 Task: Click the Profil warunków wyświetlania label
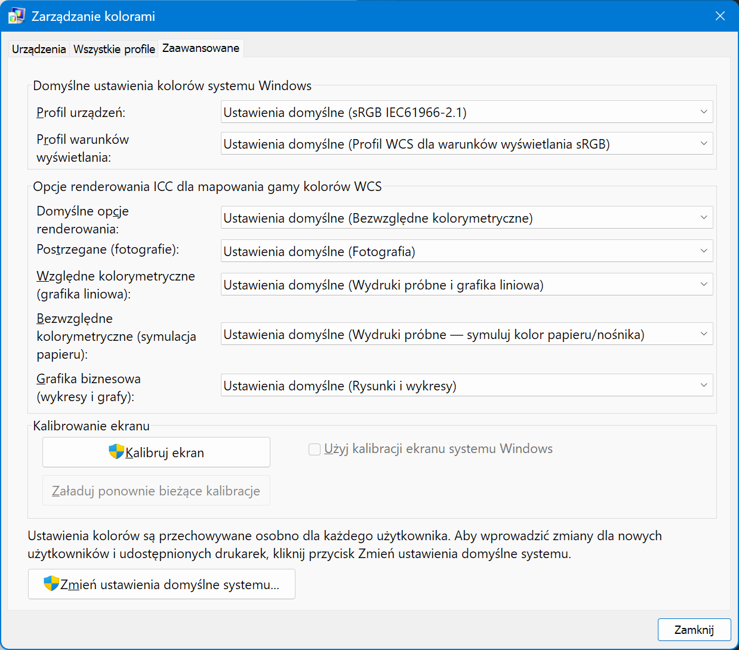(83, 148)
